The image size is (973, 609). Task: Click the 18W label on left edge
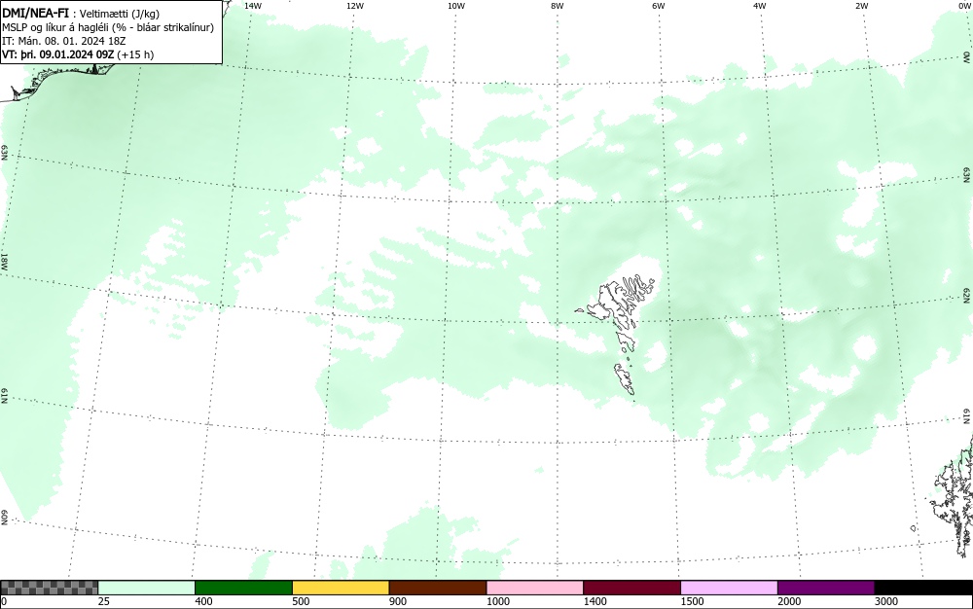point(5,261)
